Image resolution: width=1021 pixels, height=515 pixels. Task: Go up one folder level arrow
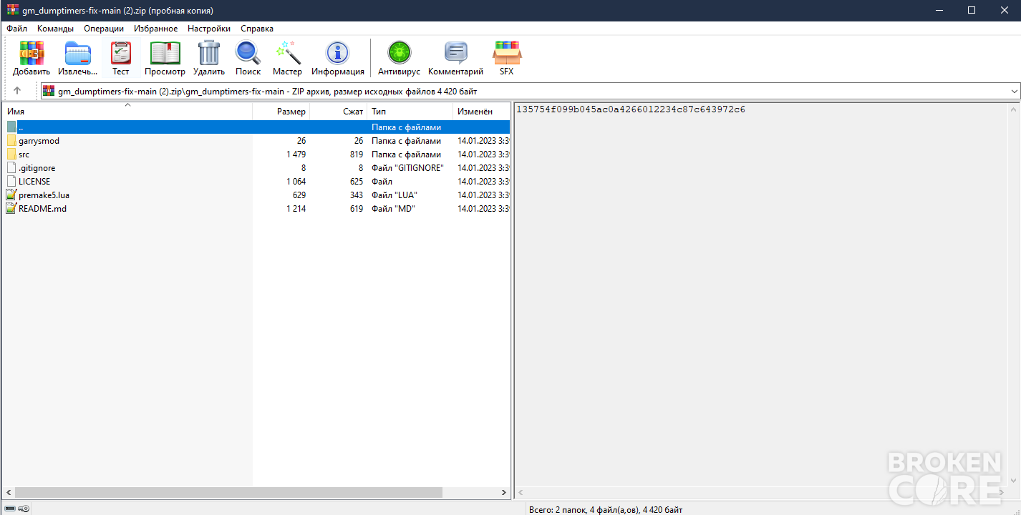(x=17, y=91)
